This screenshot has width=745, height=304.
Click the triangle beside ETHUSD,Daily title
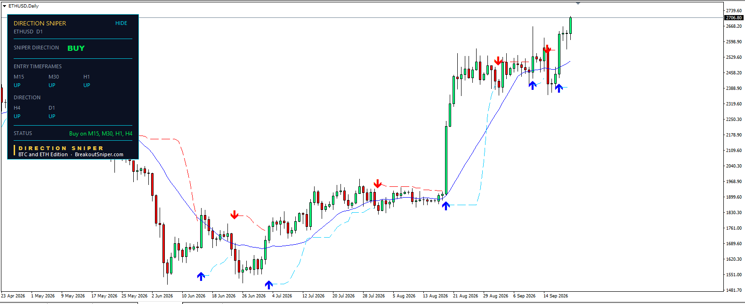pyautogui.click(x=4, y=6)
